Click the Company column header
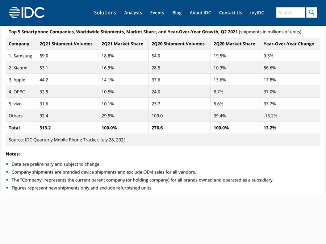This screenshot has height=244, width=326. pyautogui.click(x=19, y=44)
